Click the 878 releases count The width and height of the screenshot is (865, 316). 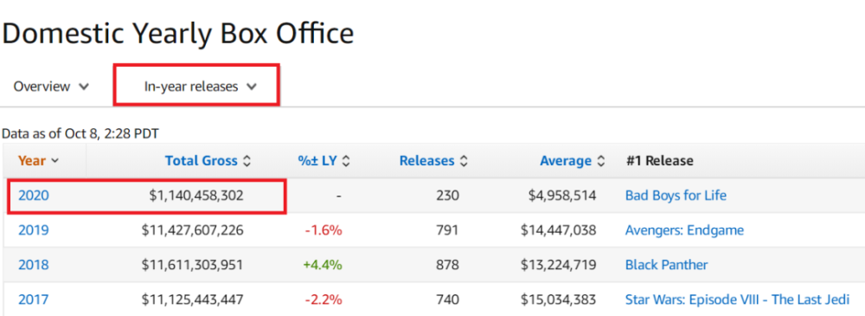click(x=447, y=265)
